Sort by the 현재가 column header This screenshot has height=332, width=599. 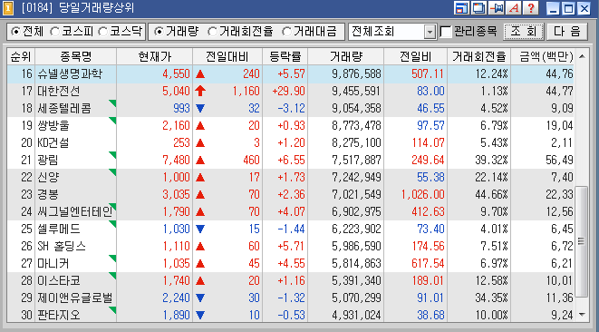pyautogui.click(x=154, y=56)
